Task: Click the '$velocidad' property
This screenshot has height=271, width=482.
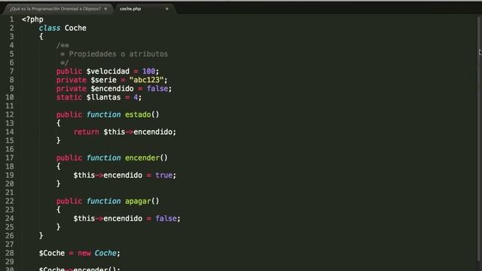Action: (x=108, y=72)
